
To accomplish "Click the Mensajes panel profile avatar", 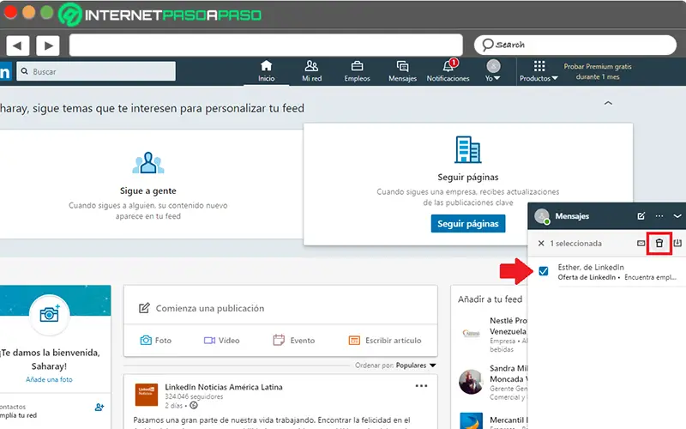I will 542,216.
